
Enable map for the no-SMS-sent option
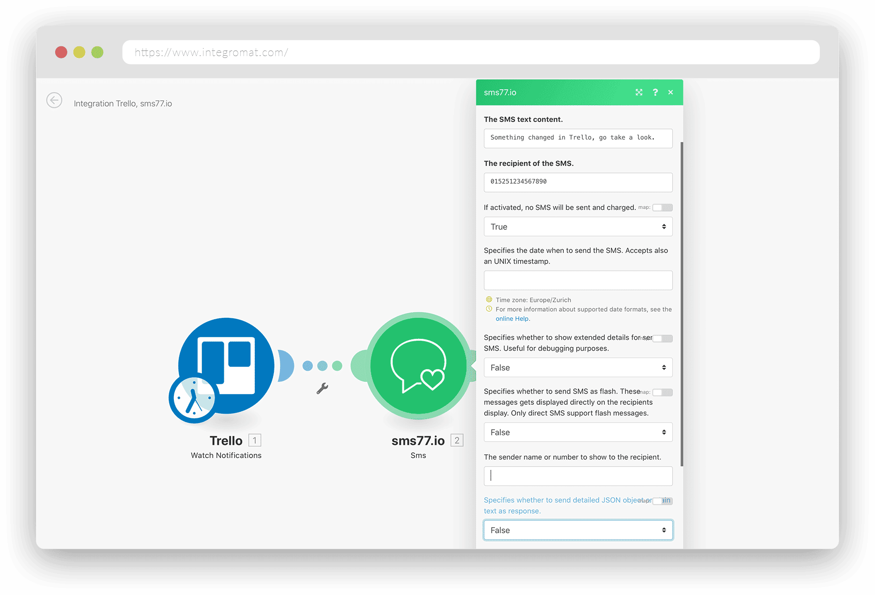pyautogui.click(x=662, y=207)
